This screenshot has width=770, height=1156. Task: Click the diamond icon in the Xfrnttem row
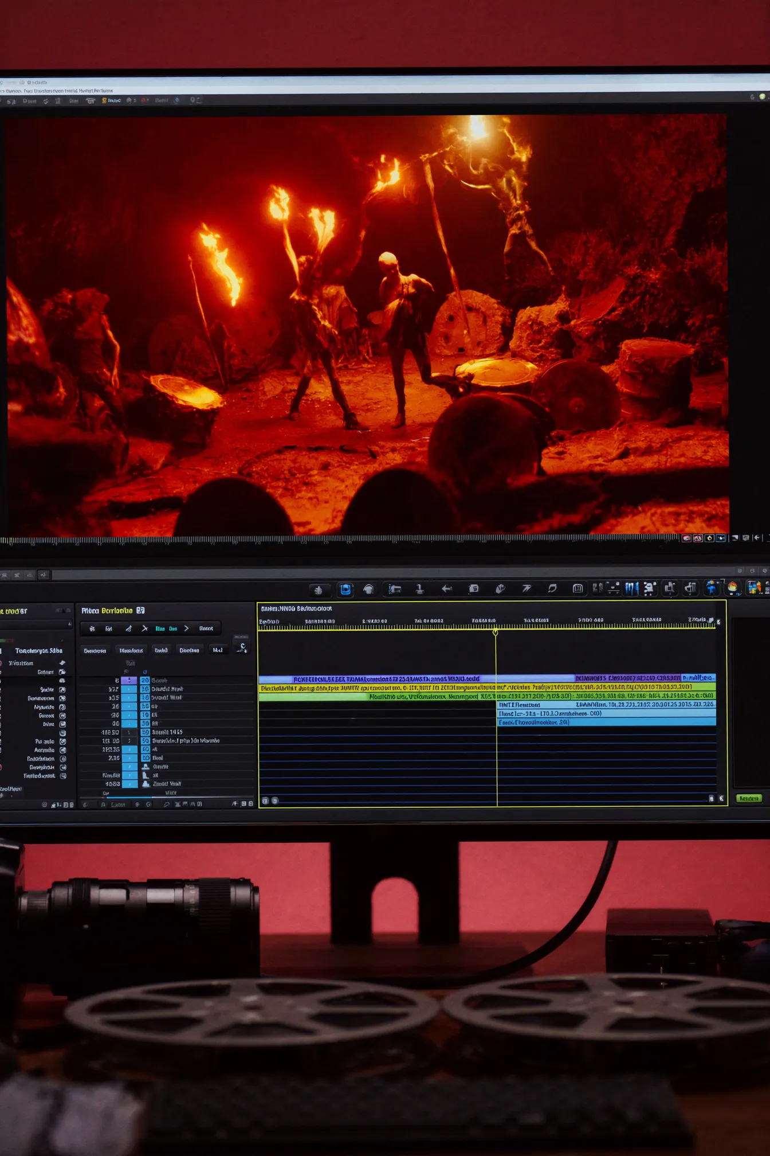[62, 663]
